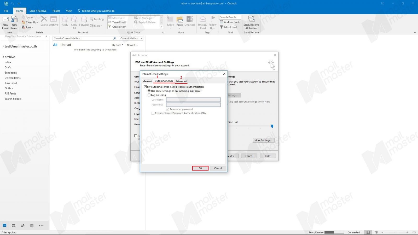Screen dimensions: 418x235
Task: Collapse the archive folder tree
Action: 3,57
